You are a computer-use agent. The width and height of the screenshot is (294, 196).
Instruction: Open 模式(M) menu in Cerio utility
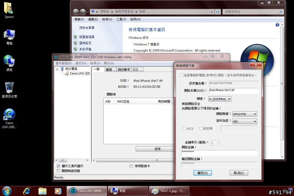point(81,63)
